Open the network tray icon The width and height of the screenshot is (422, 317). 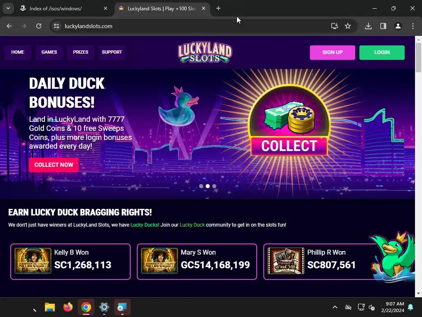pos(361,307)
